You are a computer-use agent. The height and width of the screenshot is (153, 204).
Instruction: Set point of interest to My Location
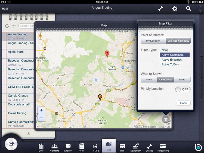153,41
